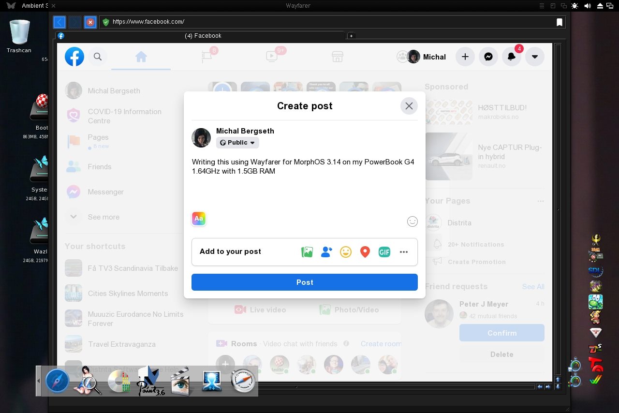
Task: Open Your Pages three-dot options
Action: 541,201
